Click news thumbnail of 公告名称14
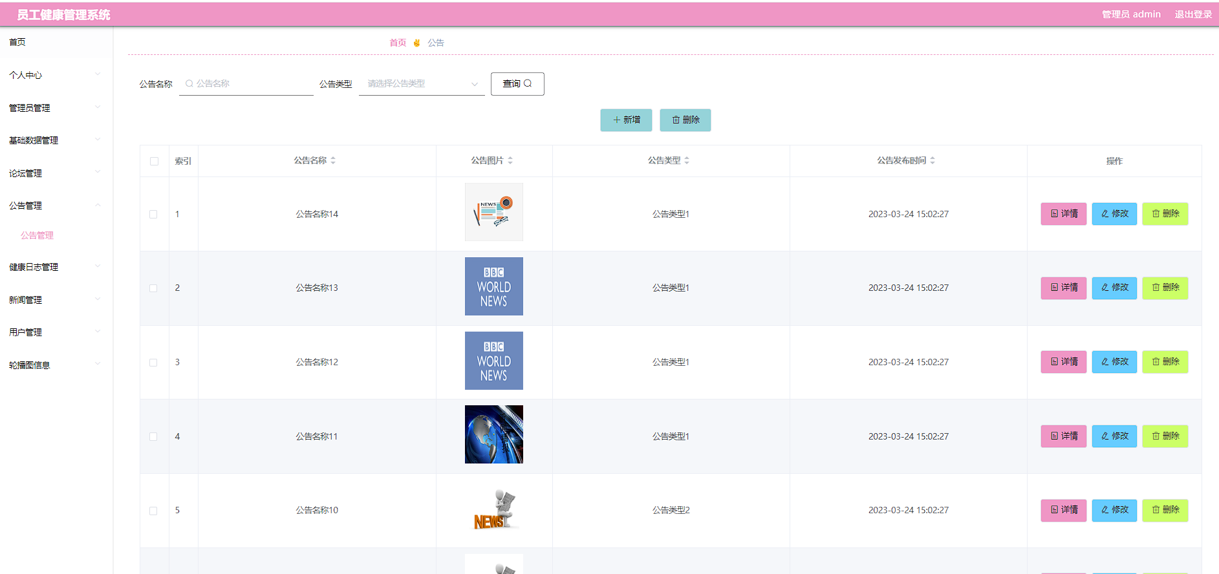 (494, 212)
